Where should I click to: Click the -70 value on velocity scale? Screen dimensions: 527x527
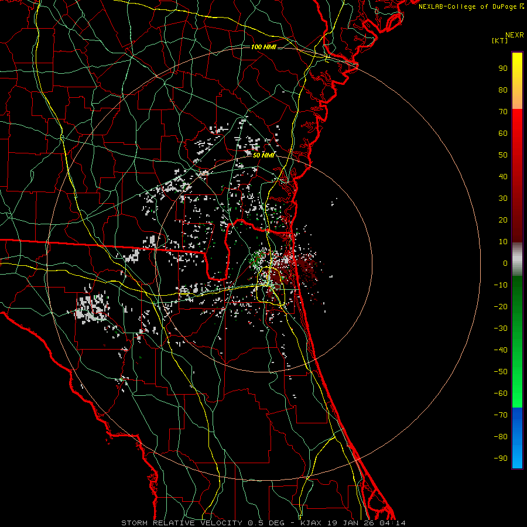(x=501, y=415)
